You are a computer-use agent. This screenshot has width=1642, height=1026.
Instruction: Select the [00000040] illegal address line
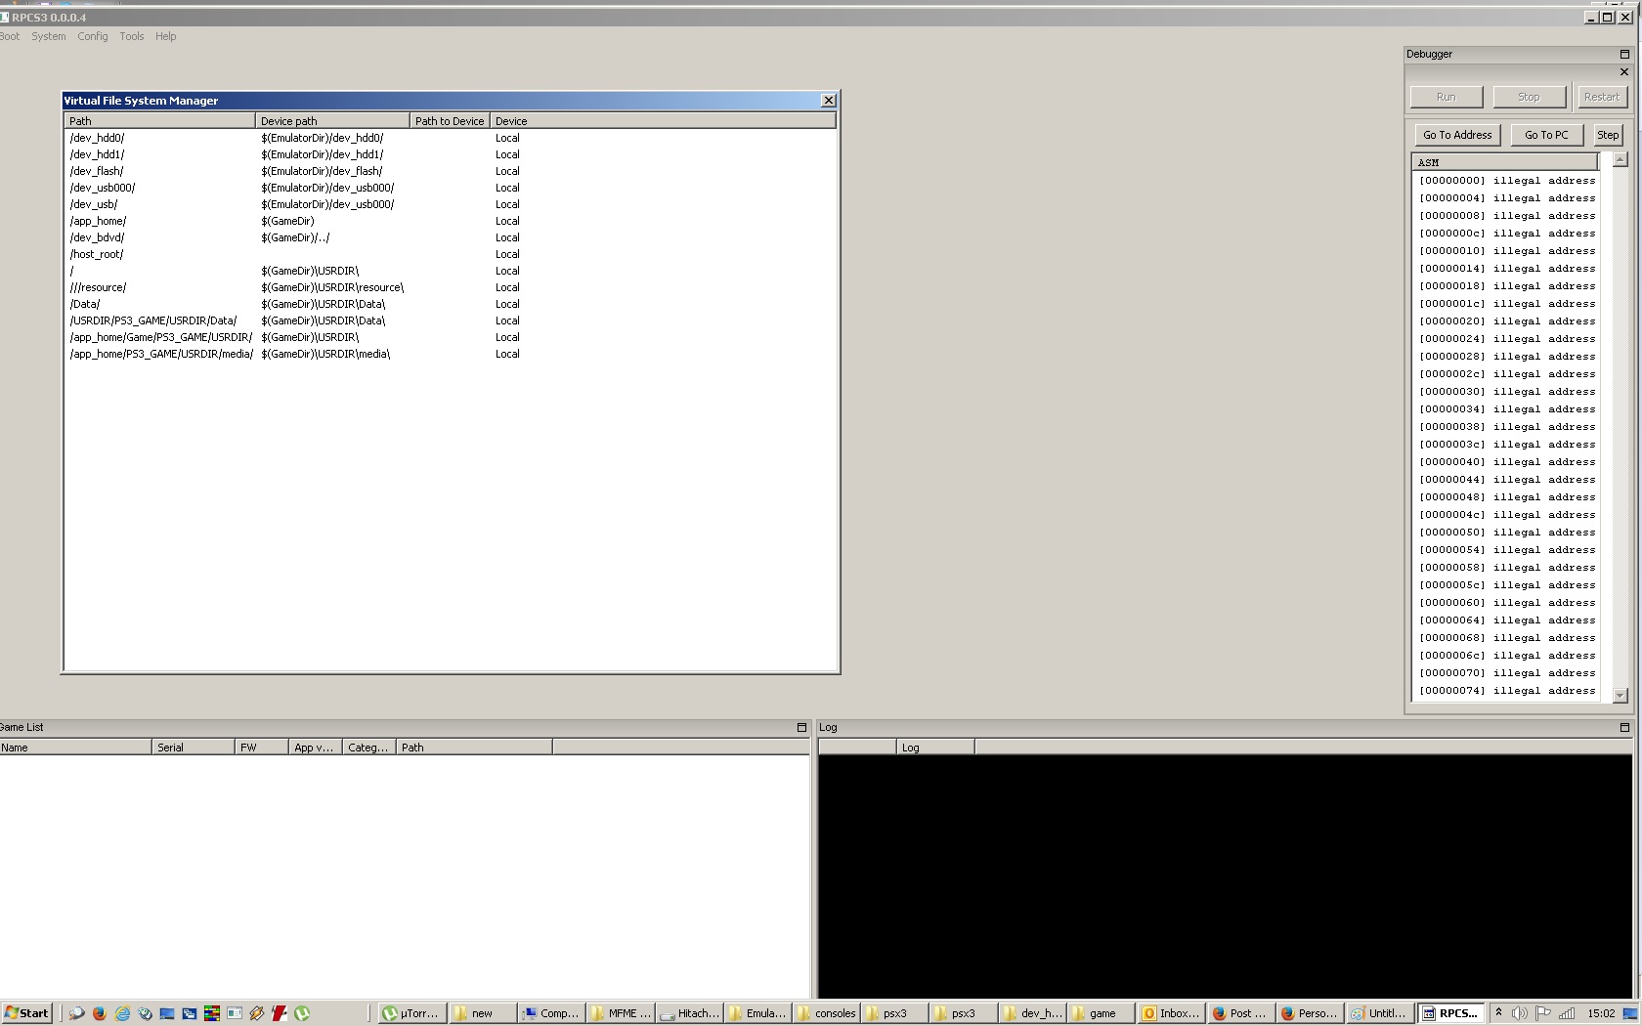[x=1506, y=462]
